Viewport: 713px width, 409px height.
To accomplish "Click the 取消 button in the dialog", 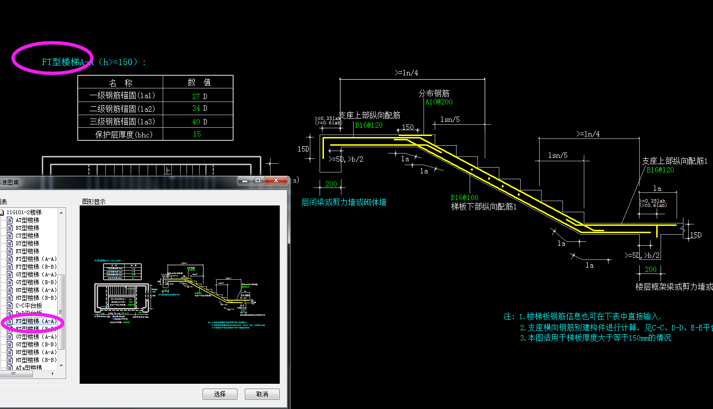I will tap(262, 394).
